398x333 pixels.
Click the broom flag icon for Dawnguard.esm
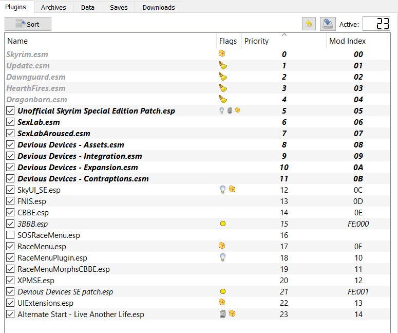pyautogui.click(x=222, y=77)
